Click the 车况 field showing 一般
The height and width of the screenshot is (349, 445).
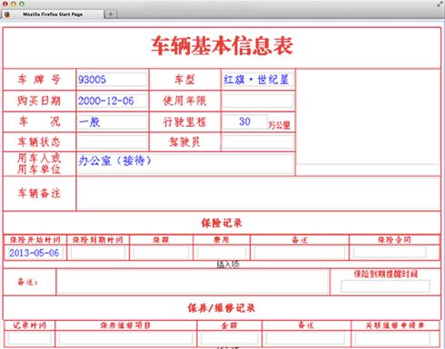point(113,122)
